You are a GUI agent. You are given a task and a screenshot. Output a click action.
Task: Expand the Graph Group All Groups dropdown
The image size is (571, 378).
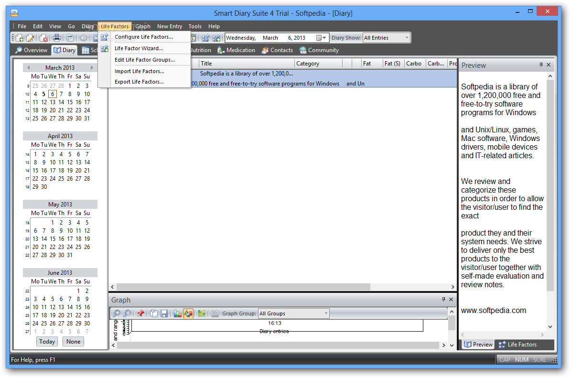(x=326, y=313)
